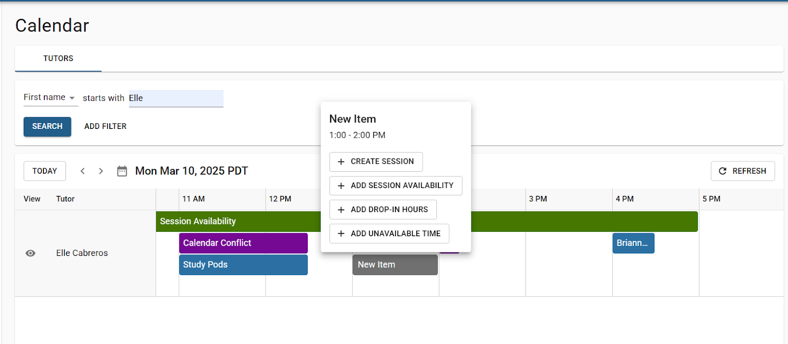788x344 pixels.
Task: Open the calendar date picker icon
Action: (x=122, y=171)
